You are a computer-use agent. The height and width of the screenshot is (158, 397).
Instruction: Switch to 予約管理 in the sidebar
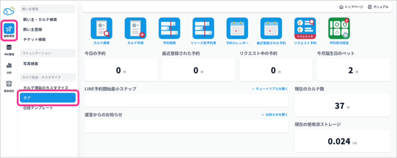coord(9,50)
